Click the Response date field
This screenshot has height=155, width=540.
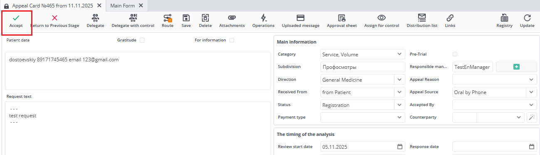tap(495, 147)
